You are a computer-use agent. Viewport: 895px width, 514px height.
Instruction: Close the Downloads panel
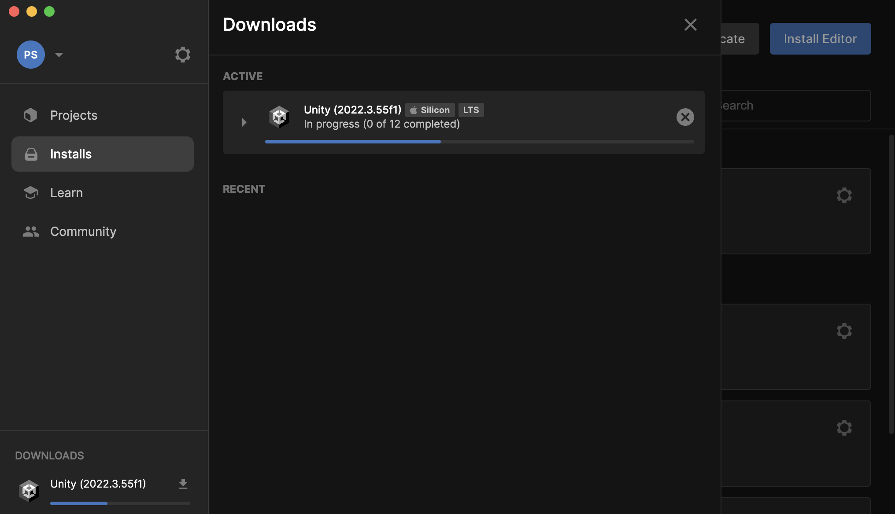point(690,25)
